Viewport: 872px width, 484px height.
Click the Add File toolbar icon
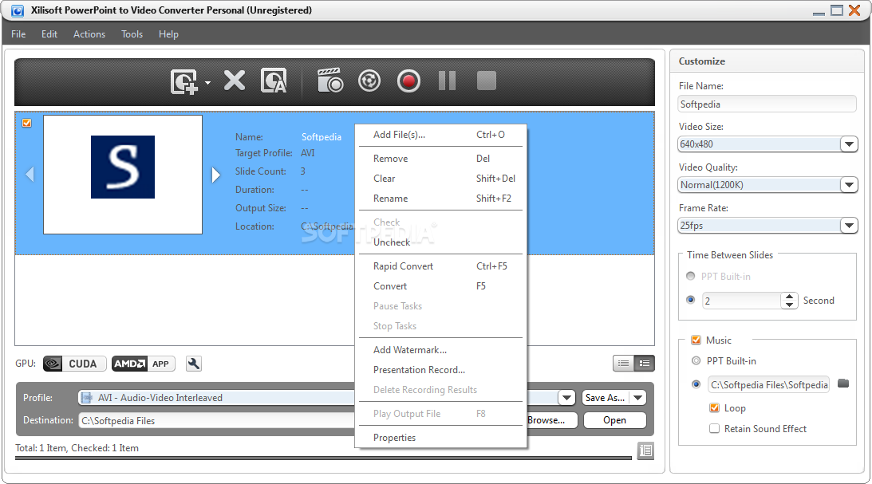(x=184, y=81)
